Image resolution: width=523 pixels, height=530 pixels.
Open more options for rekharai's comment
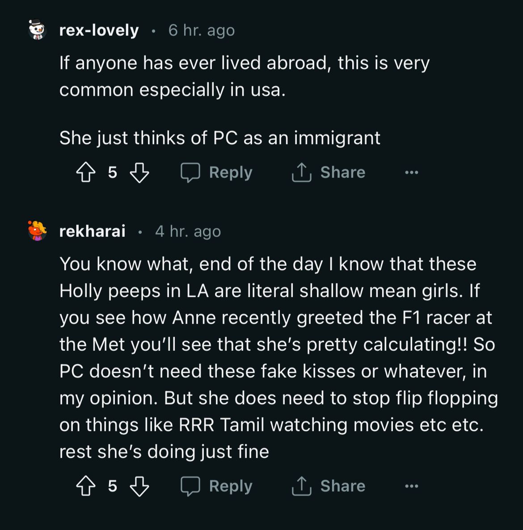[x=411, y=486]
